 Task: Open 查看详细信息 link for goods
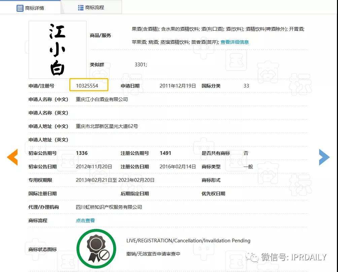[x=235, y=42]
